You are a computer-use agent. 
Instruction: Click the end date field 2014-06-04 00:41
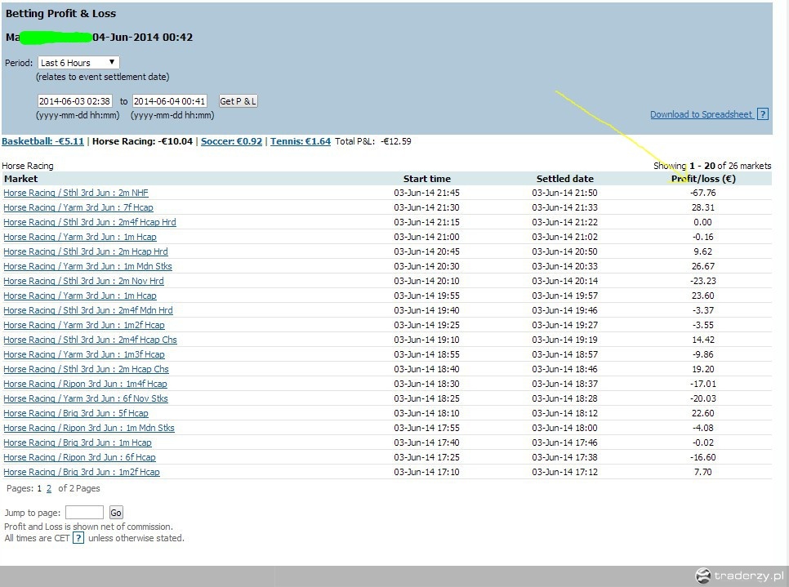(x=170, y=101)
